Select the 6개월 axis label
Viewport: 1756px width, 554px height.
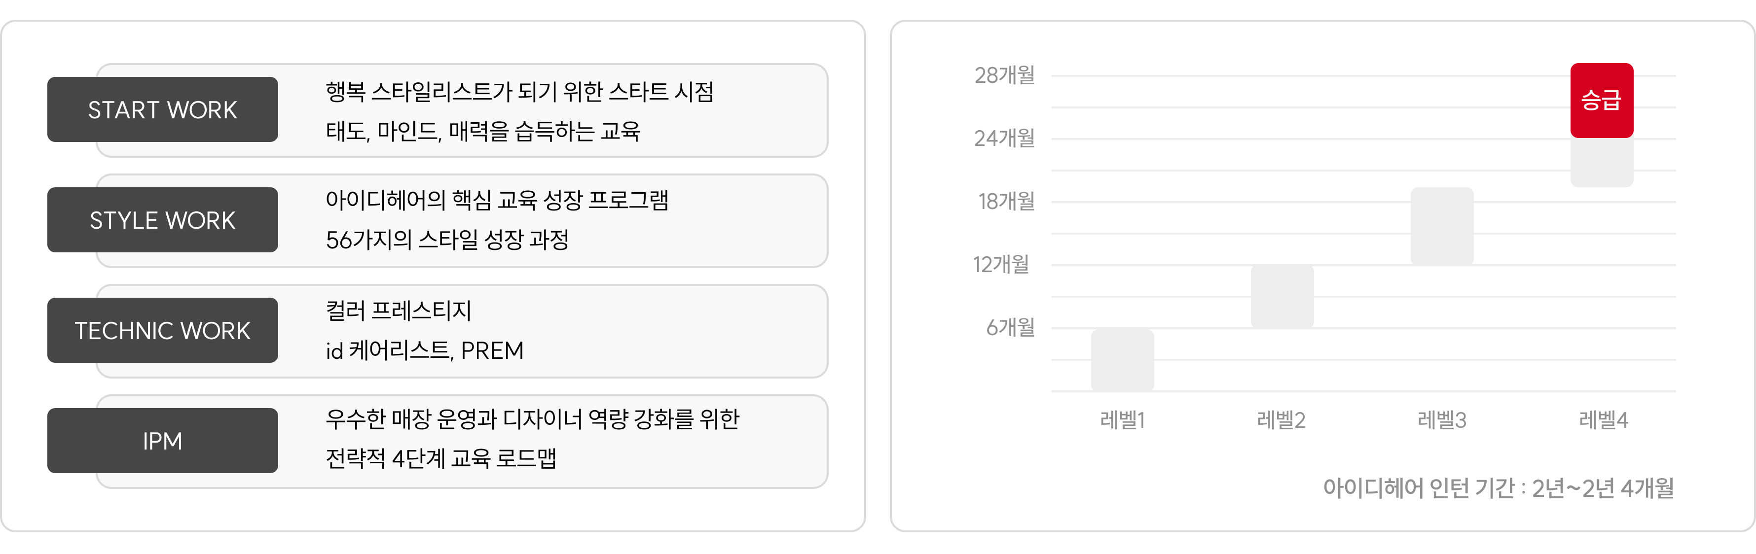tap(1010, 327)
